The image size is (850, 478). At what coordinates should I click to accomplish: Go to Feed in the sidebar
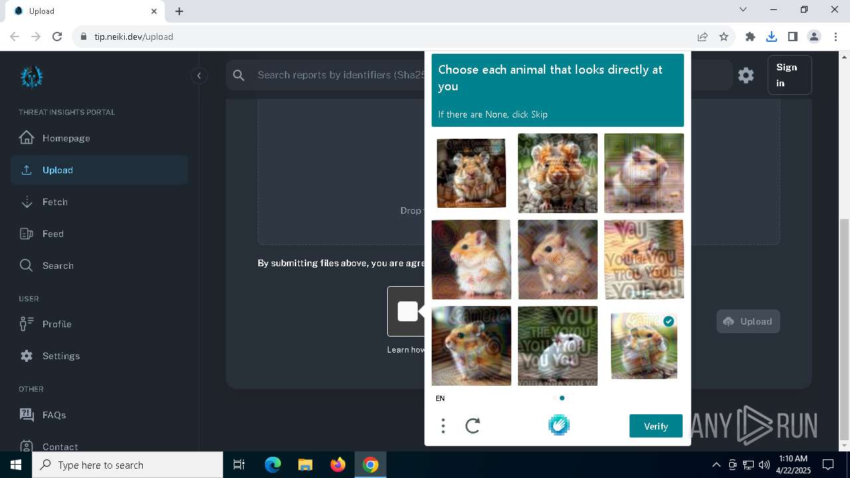100,234
